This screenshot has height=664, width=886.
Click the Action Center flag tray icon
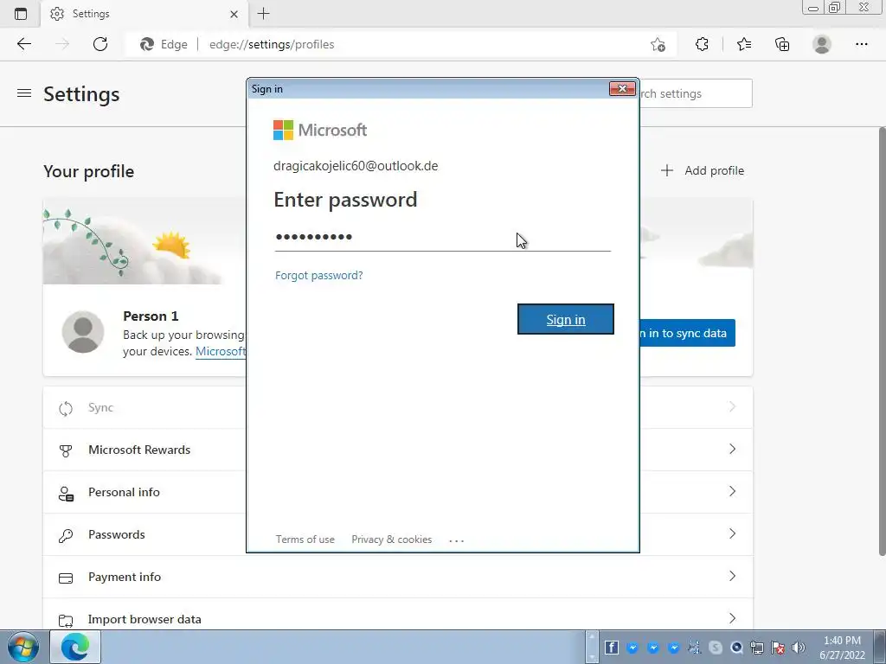click(778, 648)
